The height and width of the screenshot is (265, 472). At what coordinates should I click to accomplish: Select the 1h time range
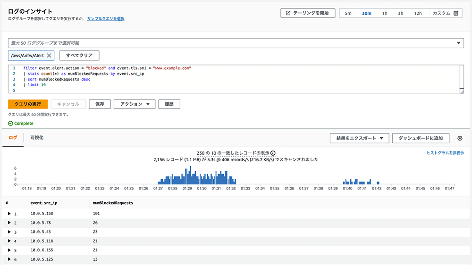385,13
